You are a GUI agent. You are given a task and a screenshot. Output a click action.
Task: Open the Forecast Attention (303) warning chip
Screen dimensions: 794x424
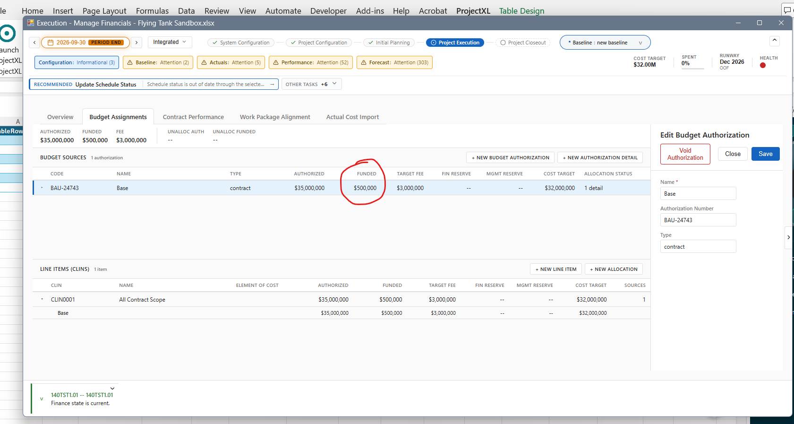pos(394,62)
